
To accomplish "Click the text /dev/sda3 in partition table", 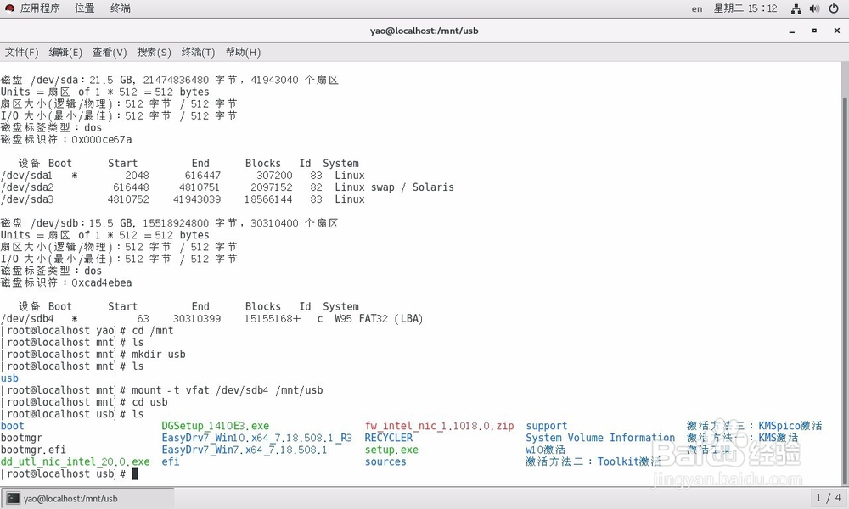I will (x=27, y=199).
